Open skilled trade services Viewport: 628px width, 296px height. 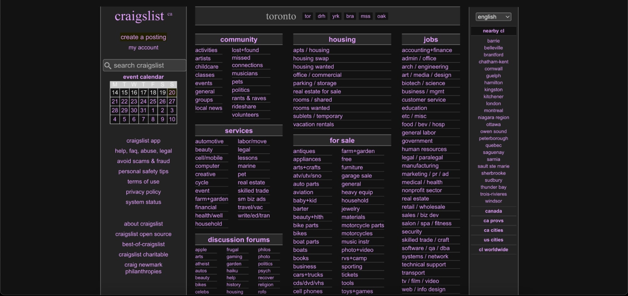253,191
